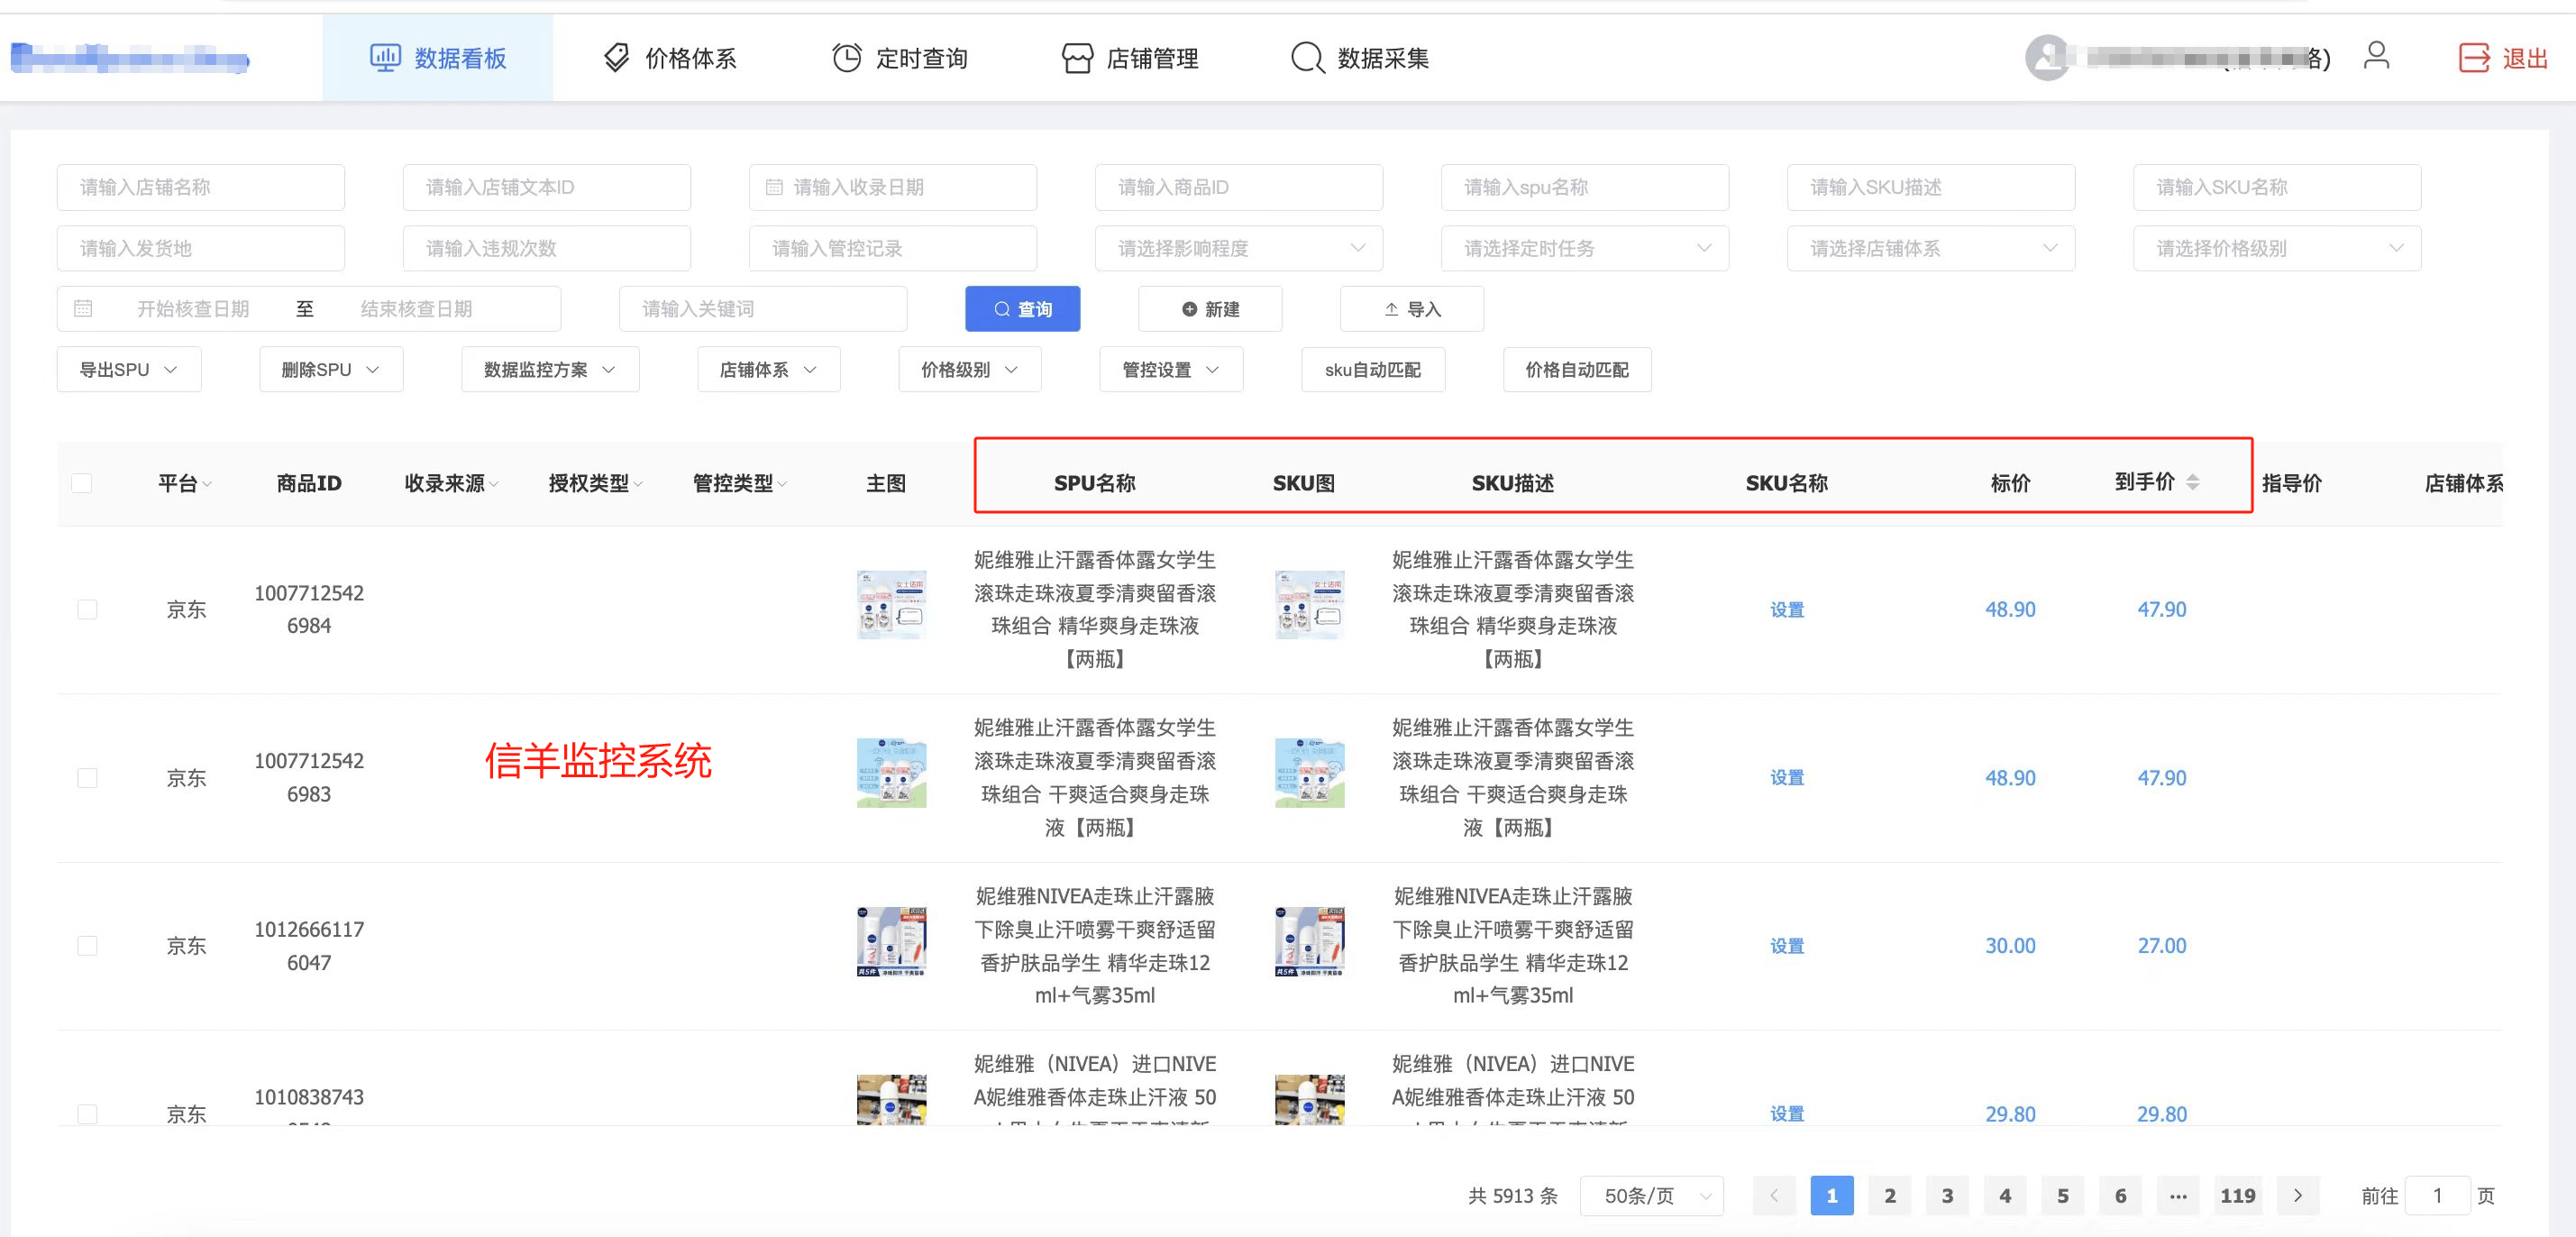This screenshot has height=1237, width=2576.
Task: Open the 价格体系 tab
Action: pos(670,58)
